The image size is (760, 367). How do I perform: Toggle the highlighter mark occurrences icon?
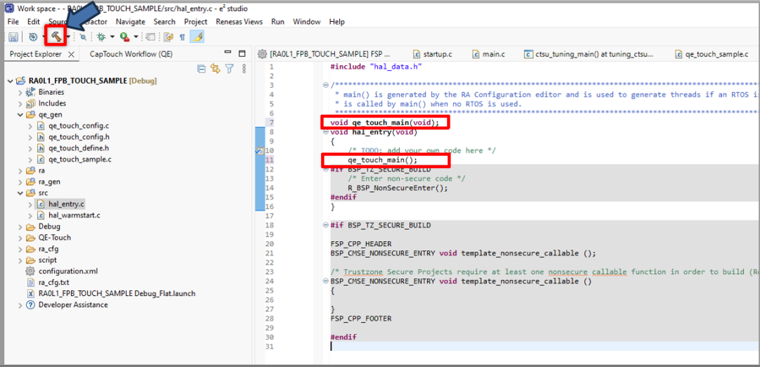click(x=198, y=37)
